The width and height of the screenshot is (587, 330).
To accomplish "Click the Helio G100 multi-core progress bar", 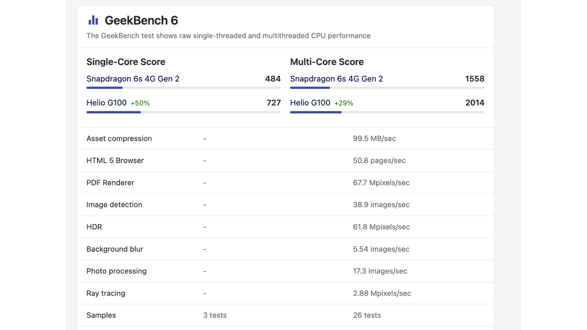I will click(387, 112).
